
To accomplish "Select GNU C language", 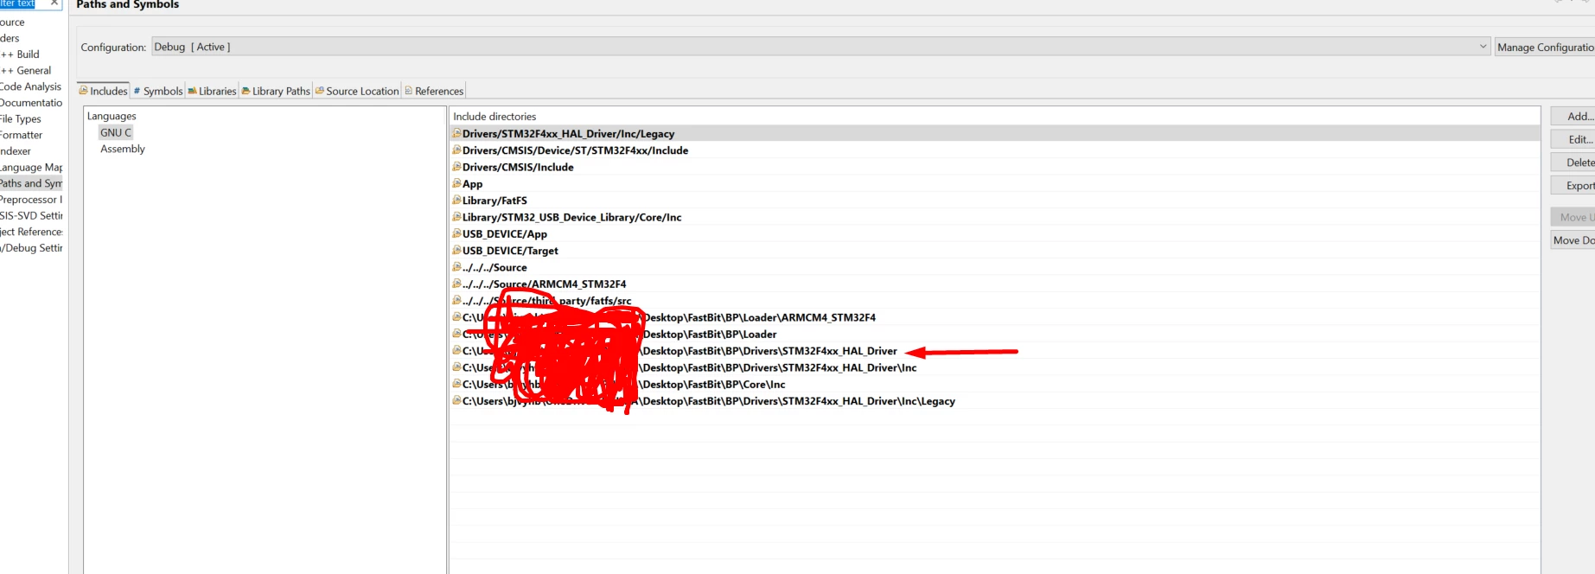I will (x=116, y=132).
